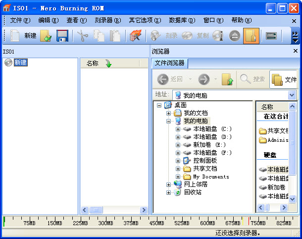Save compilation using the floppy disk icon

click(62, 36)
